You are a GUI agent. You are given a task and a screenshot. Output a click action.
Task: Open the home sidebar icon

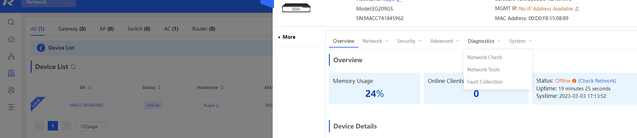[x=11, y=39]
